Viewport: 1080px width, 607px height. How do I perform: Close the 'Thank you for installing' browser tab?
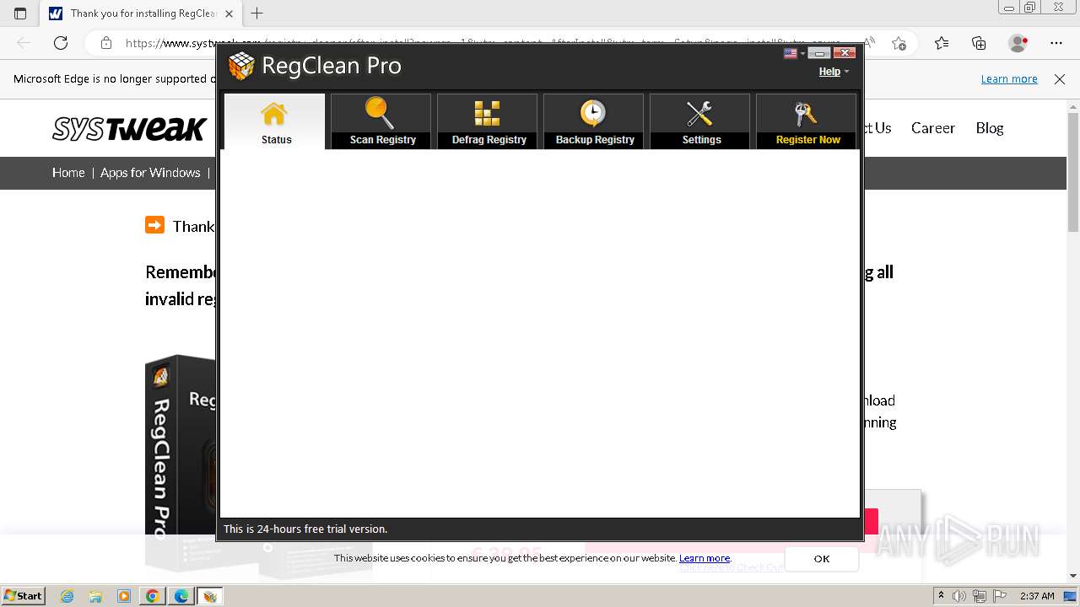tap(229, 13)
